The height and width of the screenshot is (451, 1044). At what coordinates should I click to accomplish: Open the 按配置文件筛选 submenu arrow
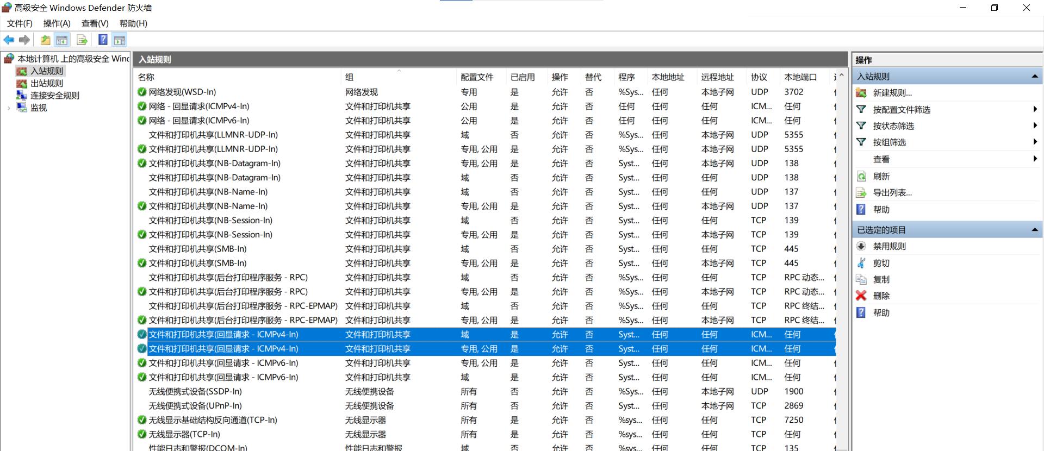1035,109
